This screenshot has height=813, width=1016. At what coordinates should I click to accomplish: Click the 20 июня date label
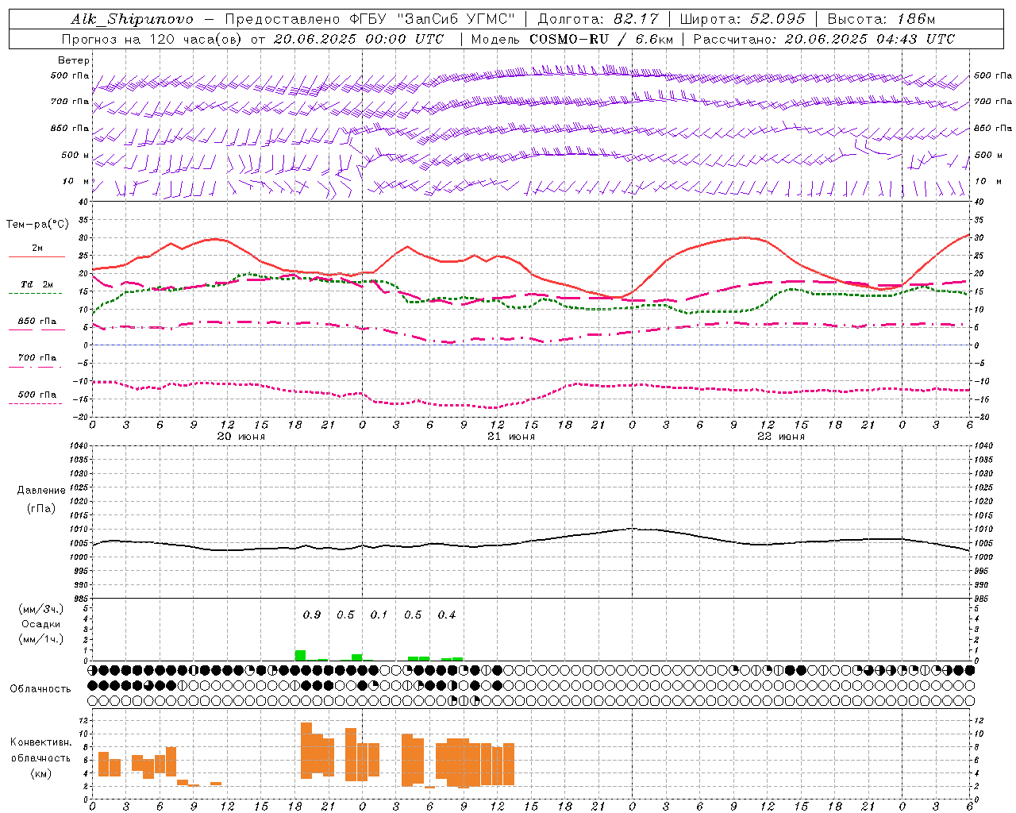pyautogui.click(x=241, y=437)
